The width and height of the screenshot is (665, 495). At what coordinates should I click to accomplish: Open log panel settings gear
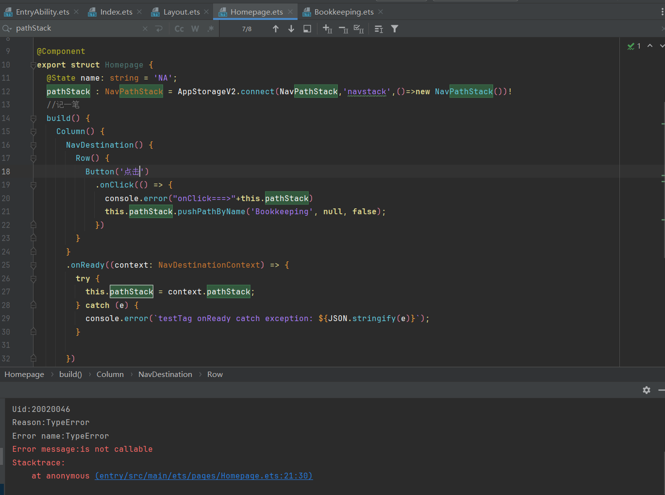coord(647,390)
